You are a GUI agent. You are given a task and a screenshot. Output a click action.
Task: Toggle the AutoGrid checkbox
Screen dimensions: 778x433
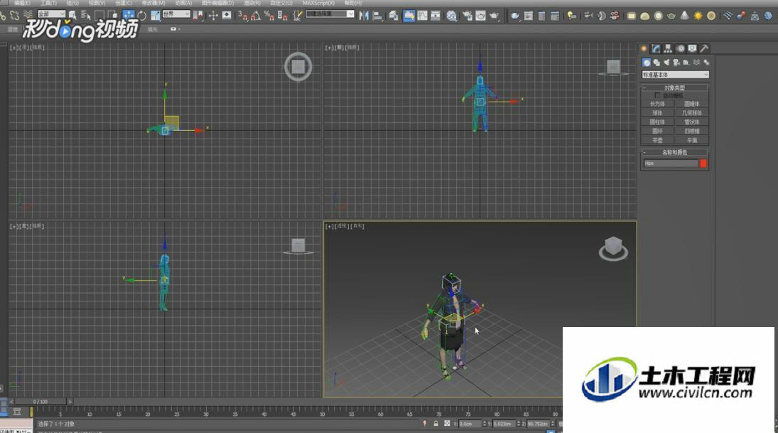[x=657, y=95]
